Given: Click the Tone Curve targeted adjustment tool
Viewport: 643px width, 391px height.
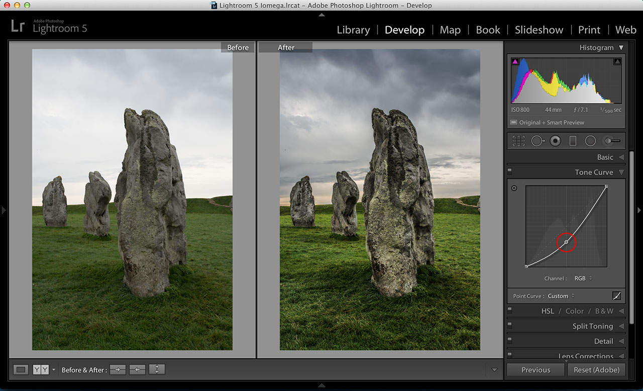Looking at the screenshot, I should 514,188.
